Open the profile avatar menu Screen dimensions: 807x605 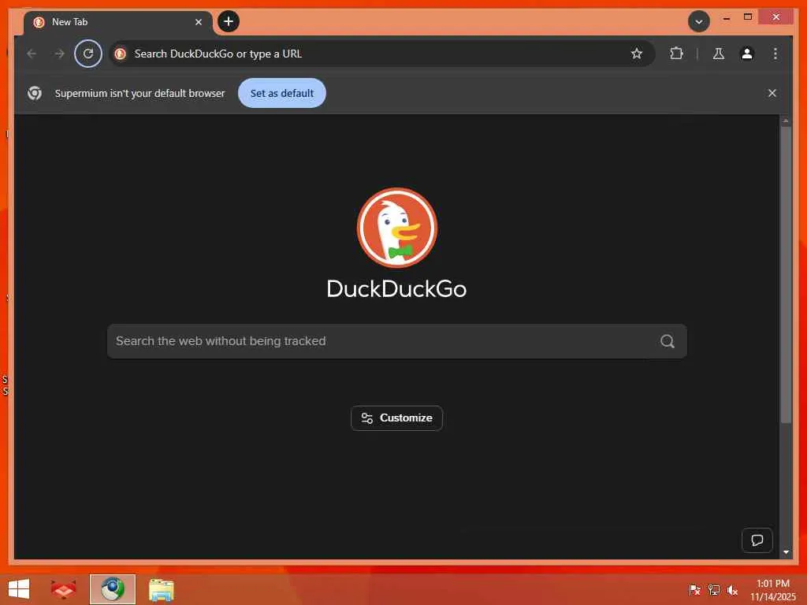coord(747,54)
